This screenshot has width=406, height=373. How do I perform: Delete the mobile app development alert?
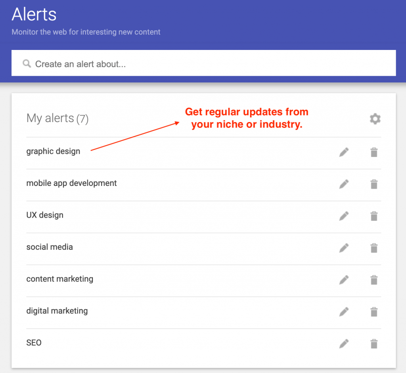(374, 184)
